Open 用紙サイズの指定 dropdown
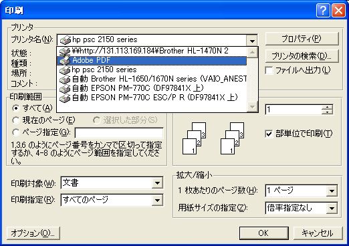Image resolution: width=349 pixels, height=246 pixels. pos(332,209)
